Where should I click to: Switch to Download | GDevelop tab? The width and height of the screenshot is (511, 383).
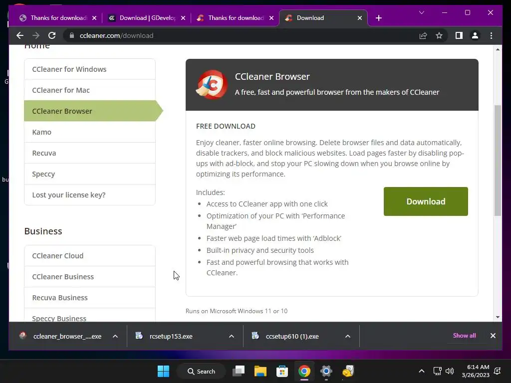coord(147,18)
